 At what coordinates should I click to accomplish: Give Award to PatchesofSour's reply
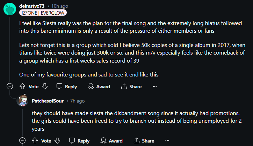click(111, 141)
